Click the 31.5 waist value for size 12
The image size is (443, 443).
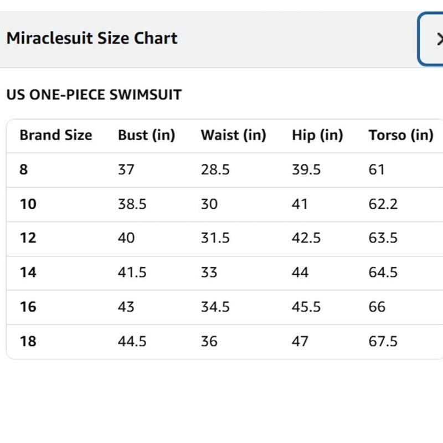tap(215, 238)
